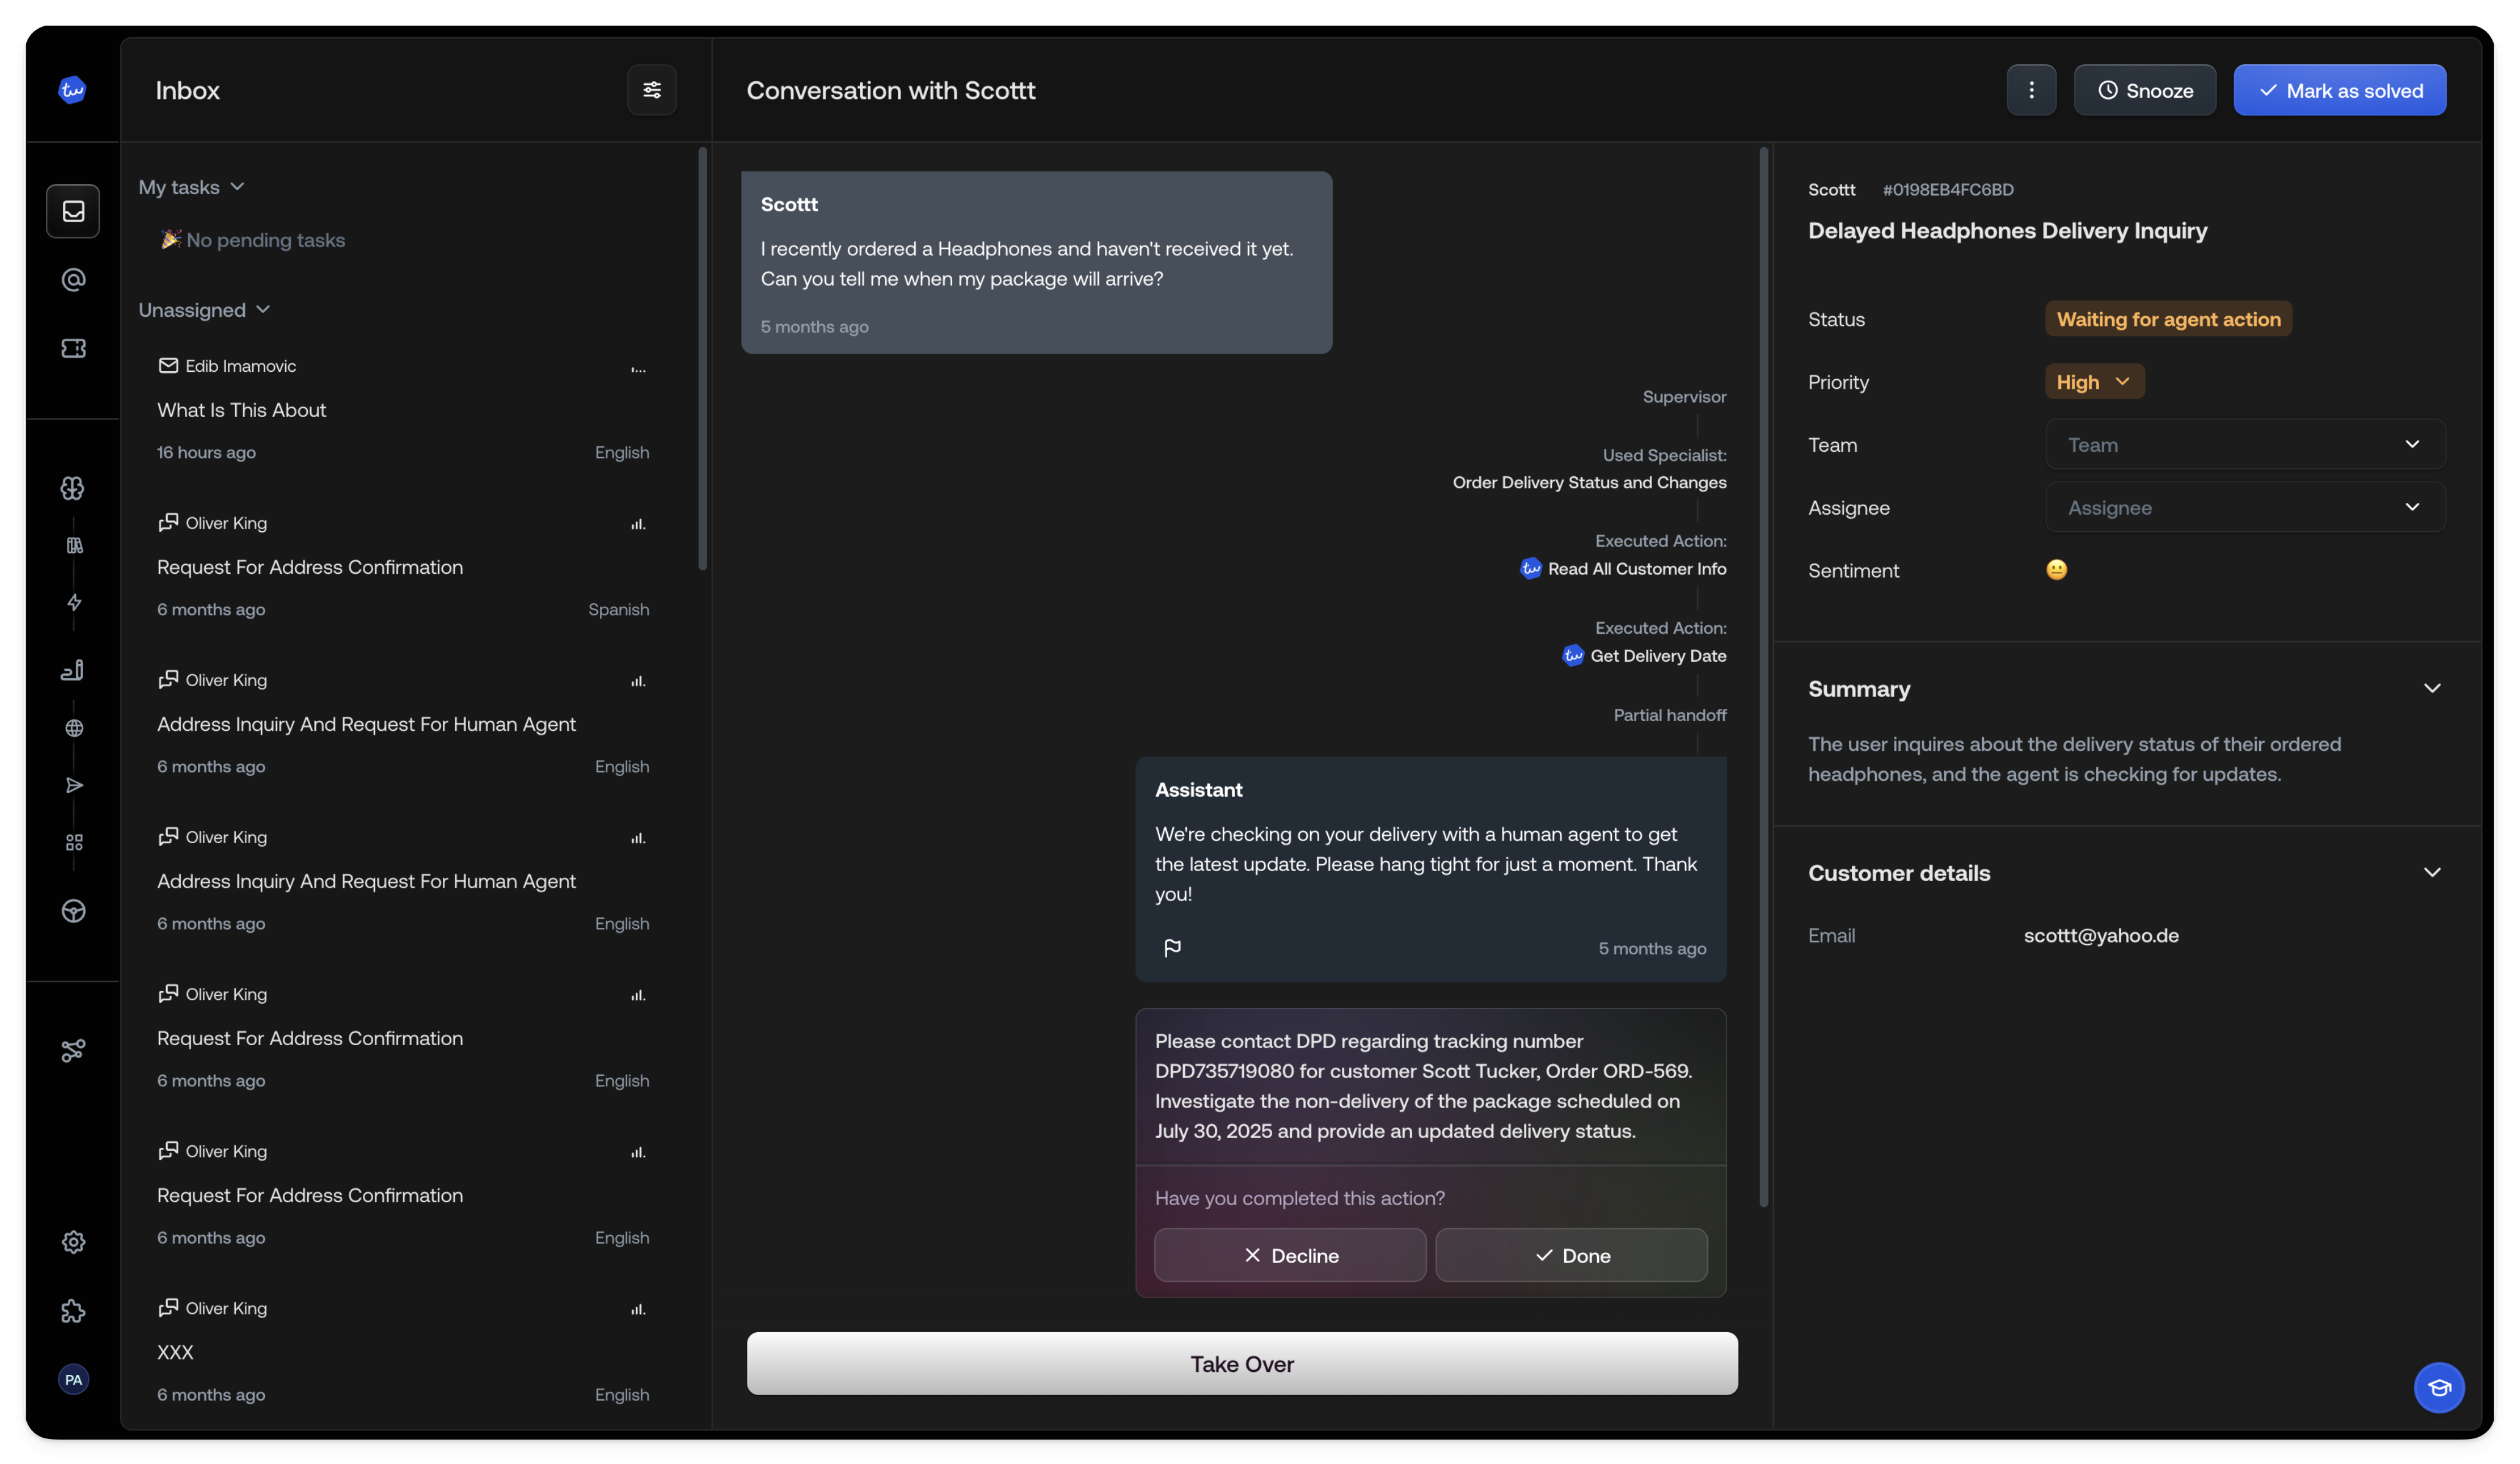Open the Mentions (@) sidebar panel

pos(73,280)
